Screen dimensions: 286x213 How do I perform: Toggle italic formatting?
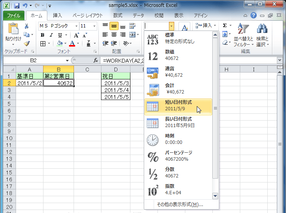[x=51, y=35]
